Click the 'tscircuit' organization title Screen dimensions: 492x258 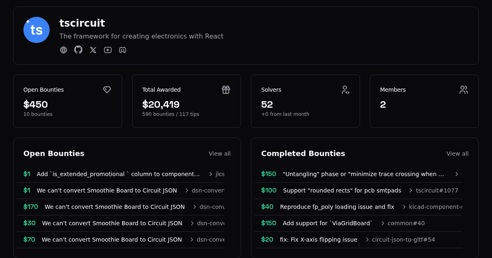[x=82, y=23]
